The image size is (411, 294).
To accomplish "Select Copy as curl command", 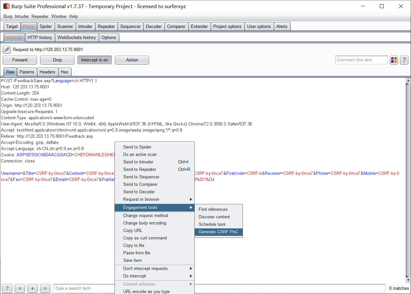I will (x=155, y=238).
